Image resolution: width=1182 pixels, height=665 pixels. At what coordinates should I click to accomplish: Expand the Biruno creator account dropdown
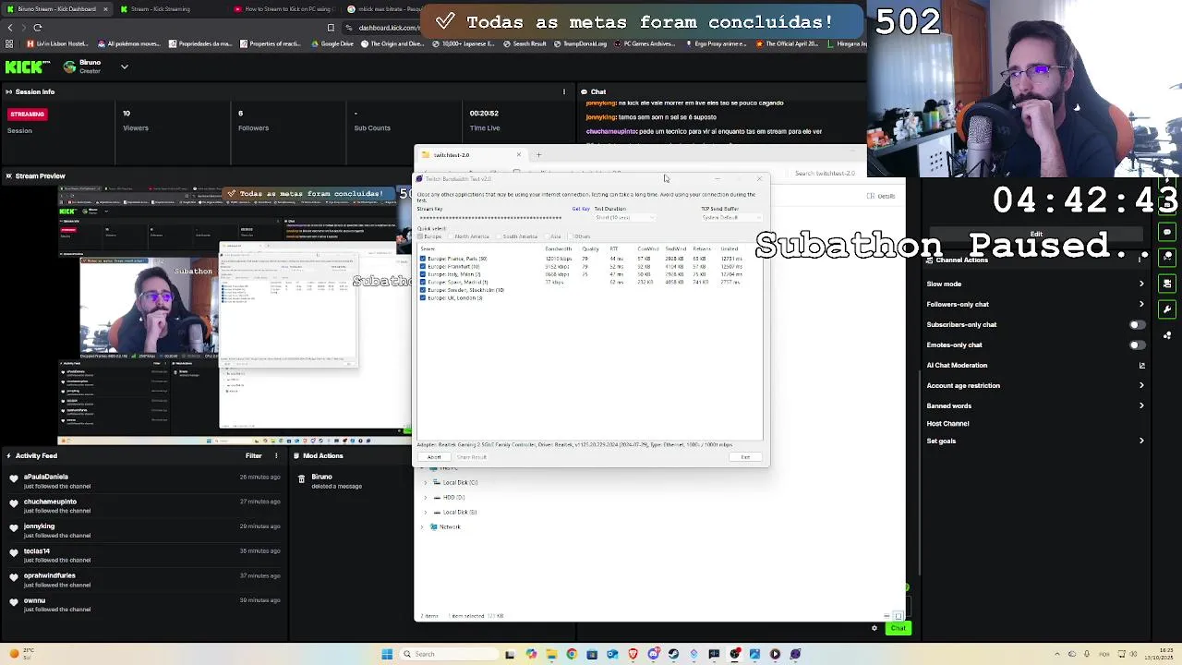click(x=124, y=66)
